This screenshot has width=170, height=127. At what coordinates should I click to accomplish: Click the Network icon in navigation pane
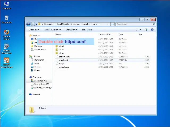(x=31, y=94)
